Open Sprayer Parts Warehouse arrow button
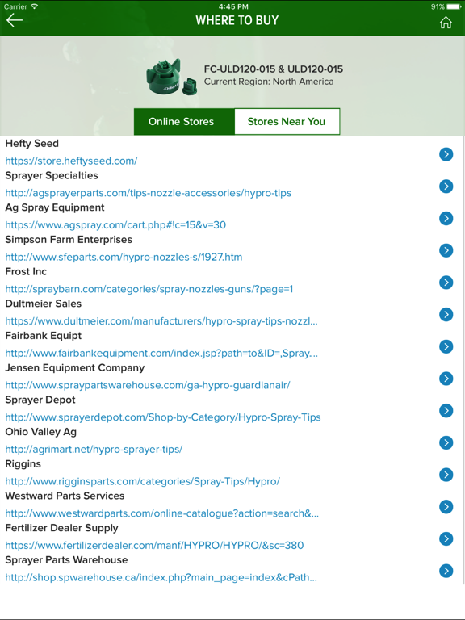 tap(446, 571)
